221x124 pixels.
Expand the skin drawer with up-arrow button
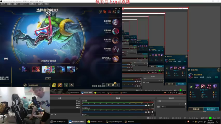[x=48, y=79]
